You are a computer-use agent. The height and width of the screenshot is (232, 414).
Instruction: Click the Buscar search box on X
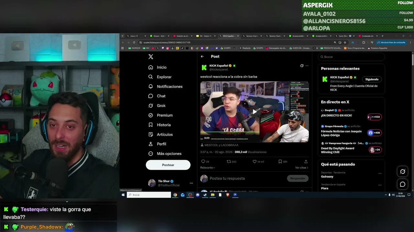pos(352,57)
